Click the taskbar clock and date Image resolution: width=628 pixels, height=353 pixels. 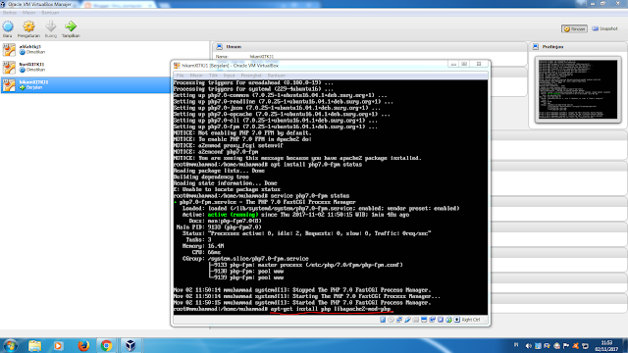click(x=606, y=346)
